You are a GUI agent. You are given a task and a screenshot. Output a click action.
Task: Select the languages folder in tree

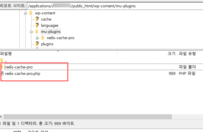(50, 25)
